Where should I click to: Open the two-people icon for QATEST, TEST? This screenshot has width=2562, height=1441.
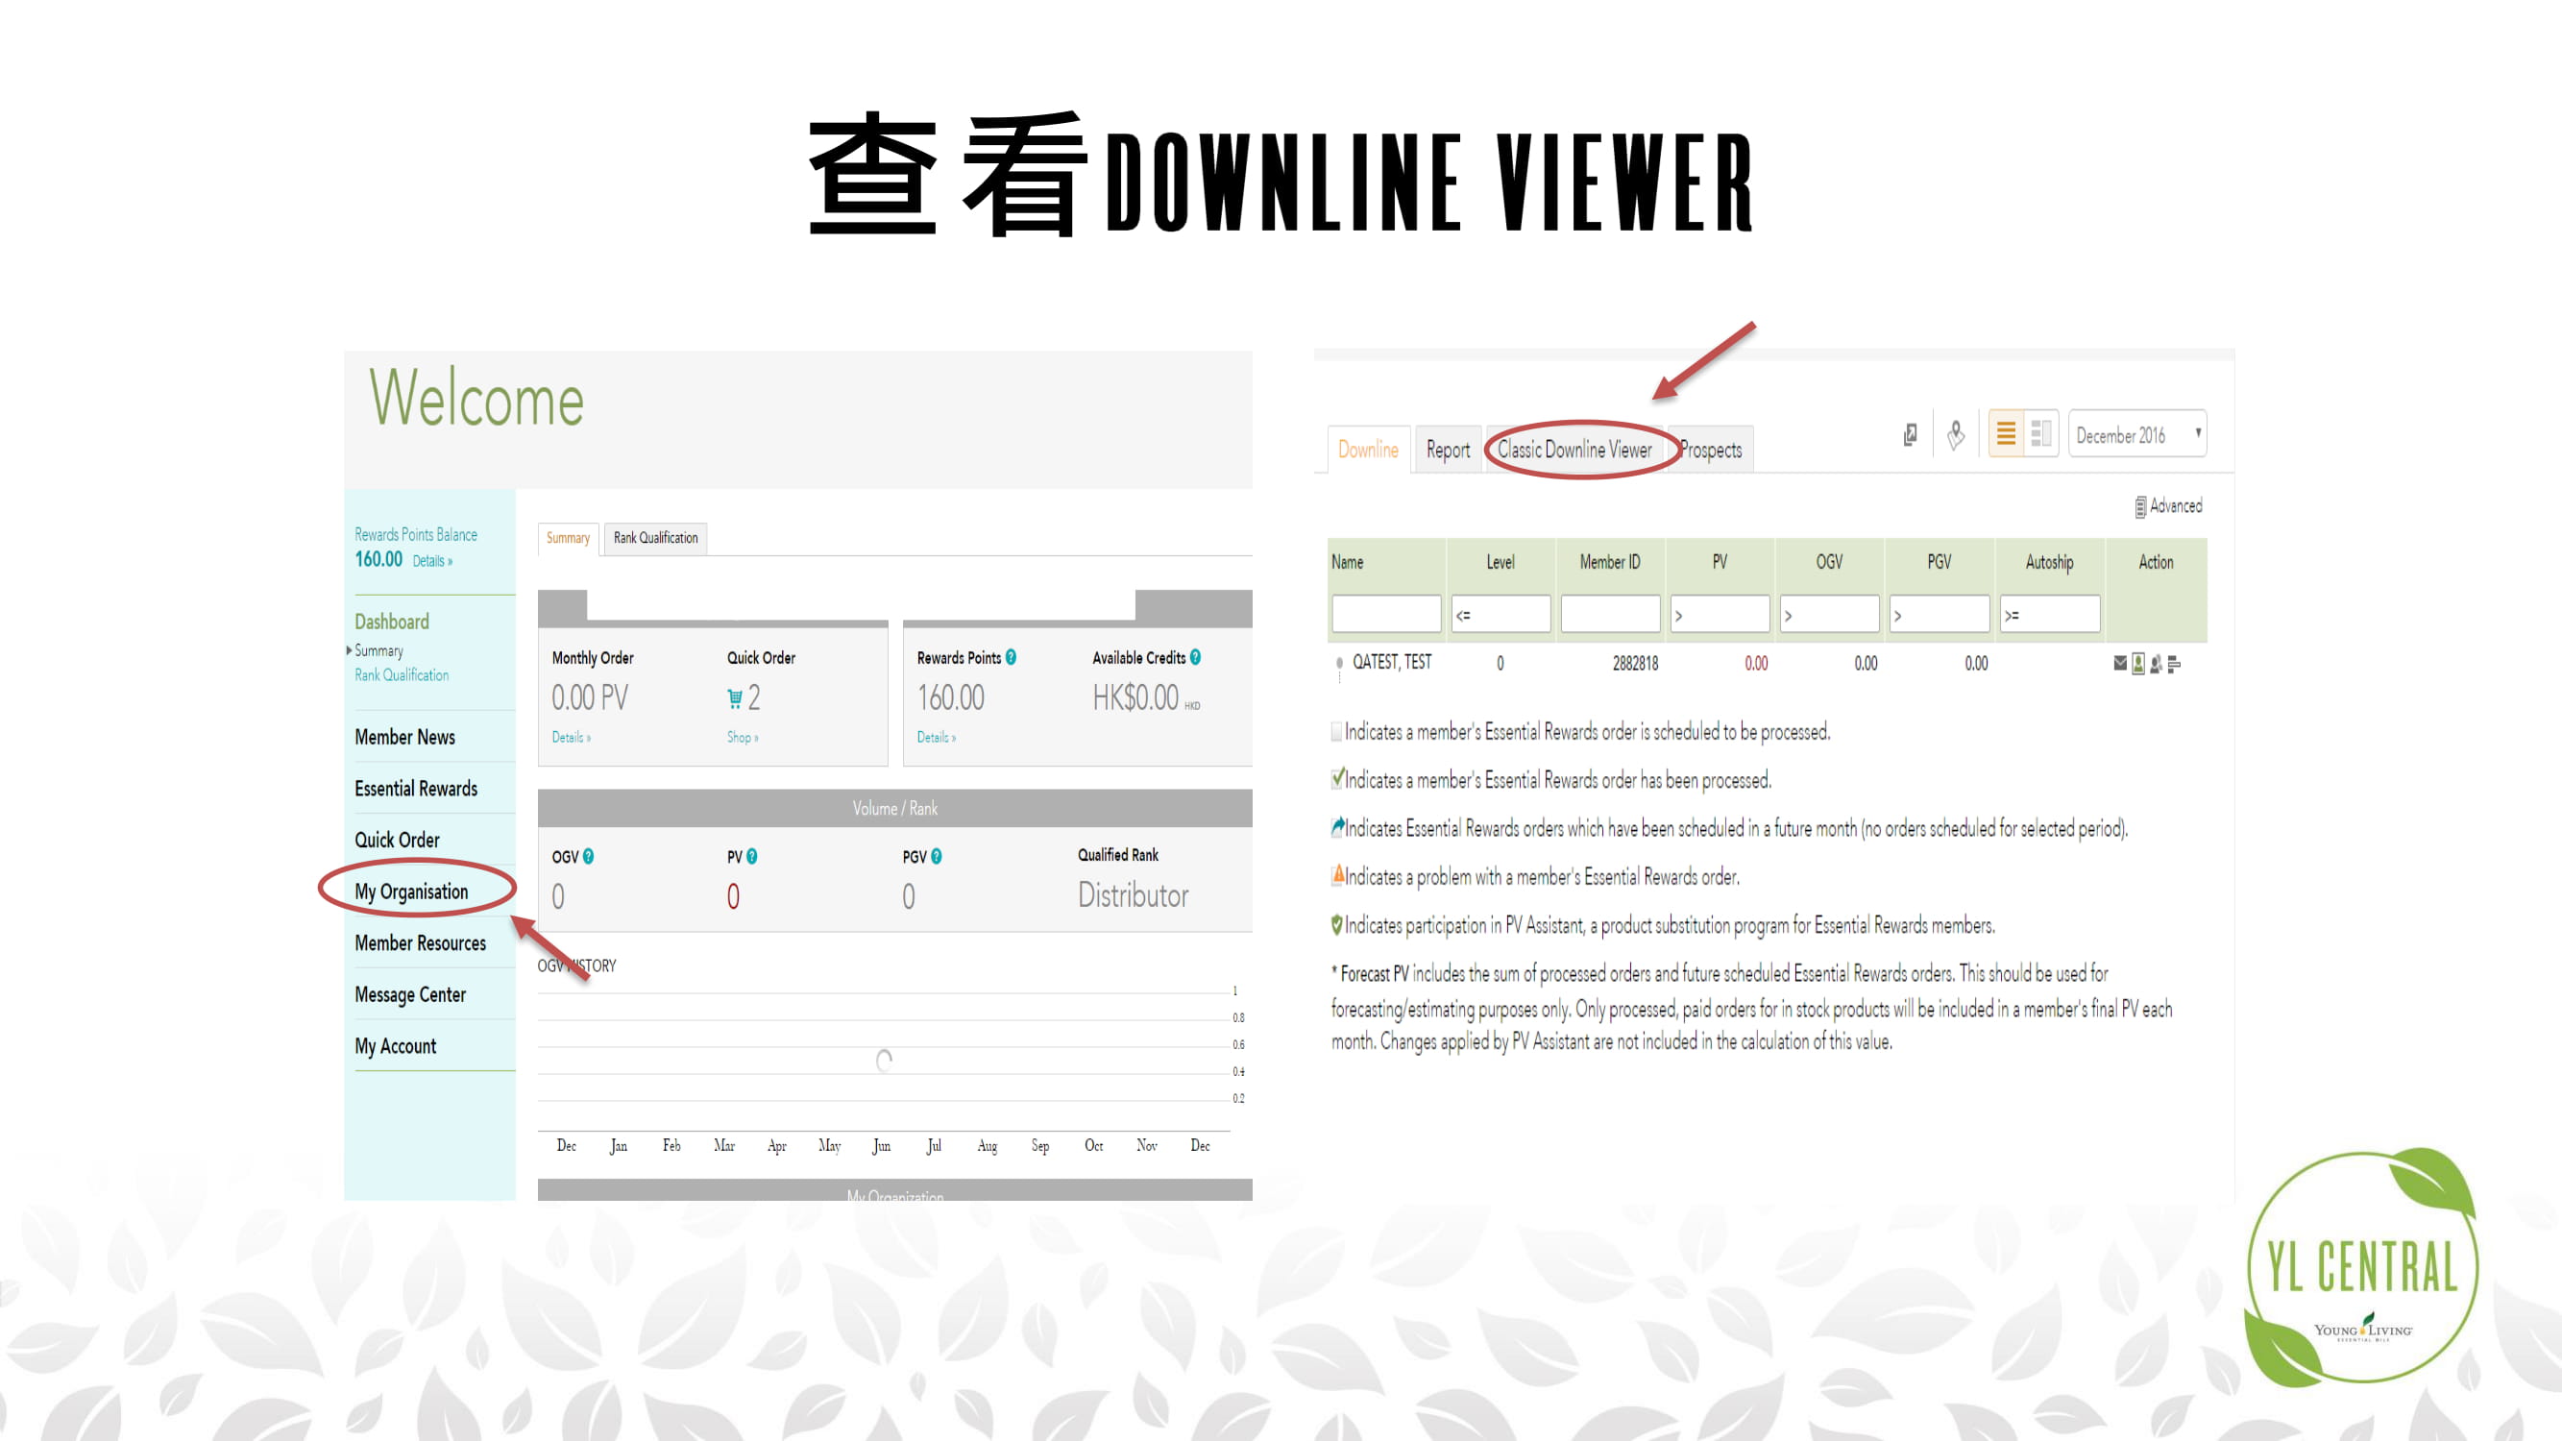click(2156, 663)
